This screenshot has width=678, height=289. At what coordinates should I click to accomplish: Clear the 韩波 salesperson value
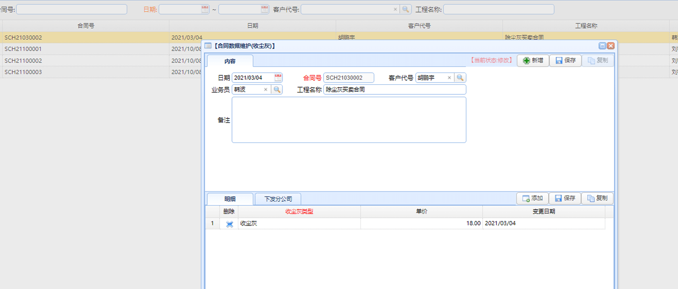coord(266,89)
